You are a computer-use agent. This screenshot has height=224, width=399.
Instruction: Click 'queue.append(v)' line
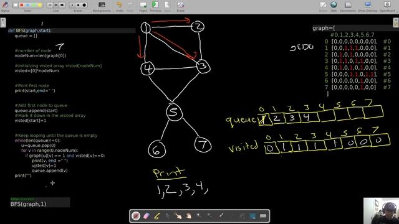tap(50, 170)
